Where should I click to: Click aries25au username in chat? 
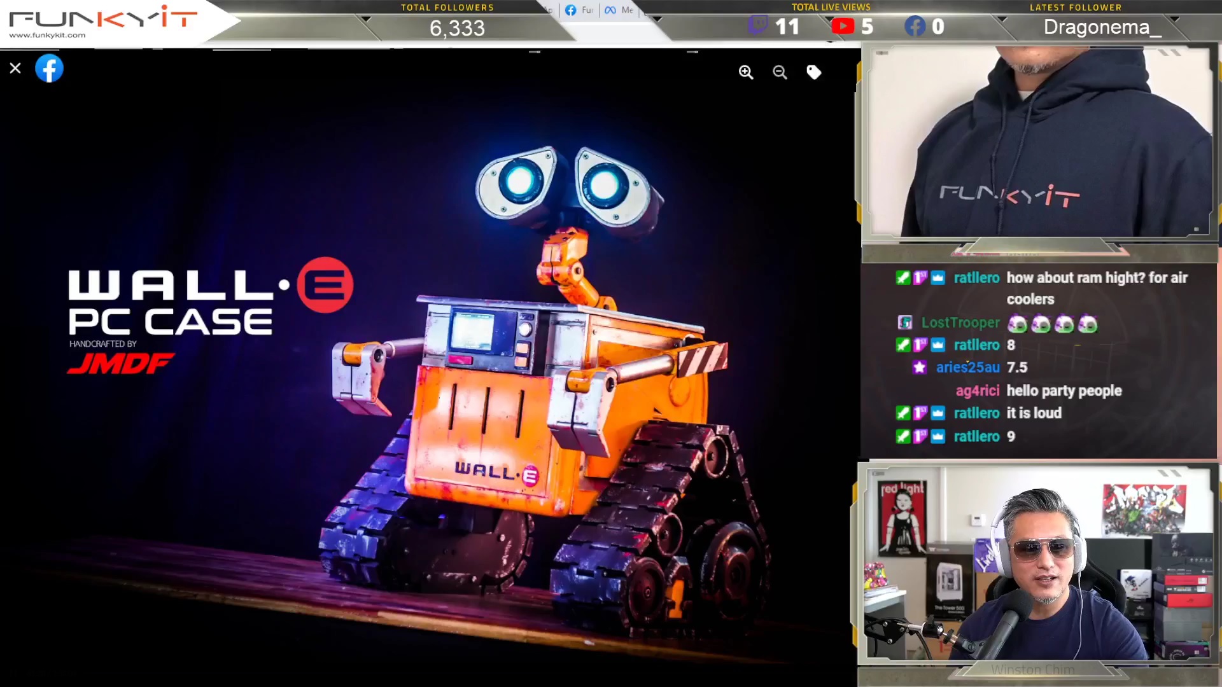coord(967,368)
